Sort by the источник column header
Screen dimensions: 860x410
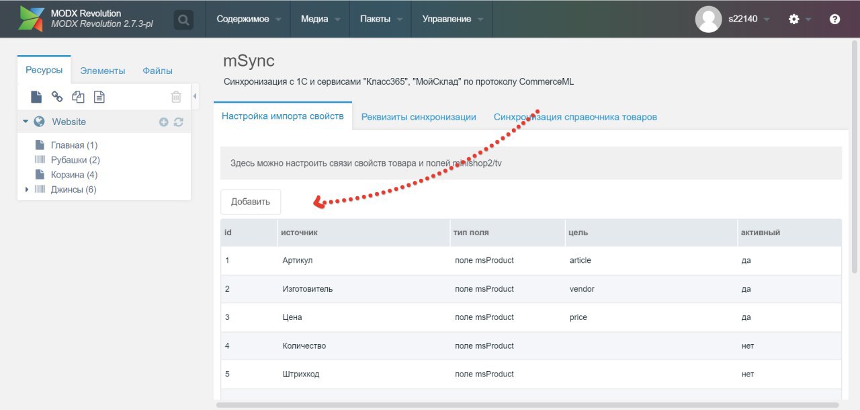[x=363, y=233]
